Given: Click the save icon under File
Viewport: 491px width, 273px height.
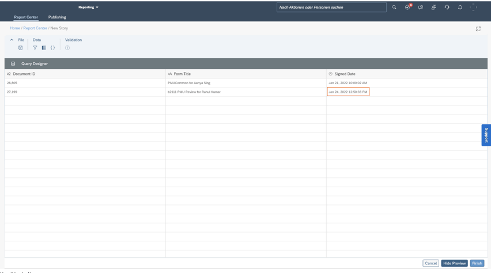Looking at the screenshot, I should click(x=20, y=48).
